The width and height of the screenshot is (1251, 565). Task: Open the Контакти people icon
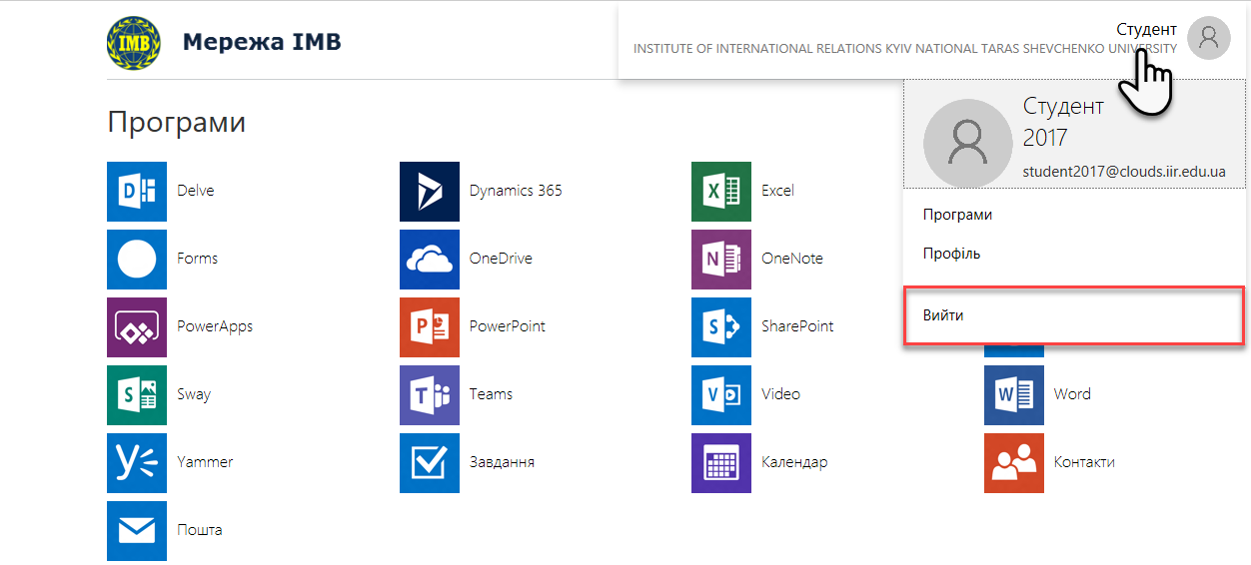tap(1014, 462)
